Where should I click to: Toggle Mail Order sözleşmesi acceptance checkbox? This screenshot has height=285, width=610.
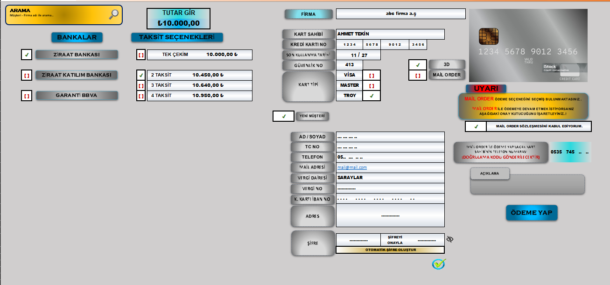(476, 126)
